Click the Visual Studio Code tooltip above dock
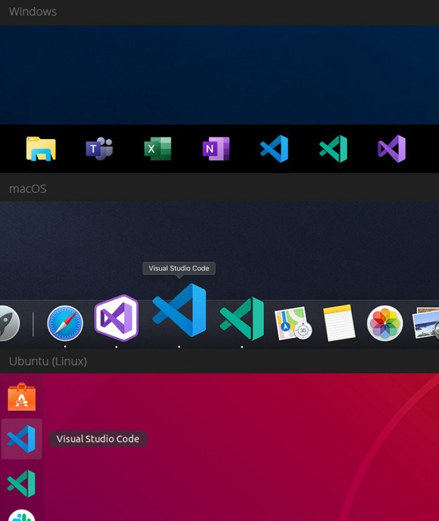This screenshot has width=439, height=521. click(x=179, y=268)
